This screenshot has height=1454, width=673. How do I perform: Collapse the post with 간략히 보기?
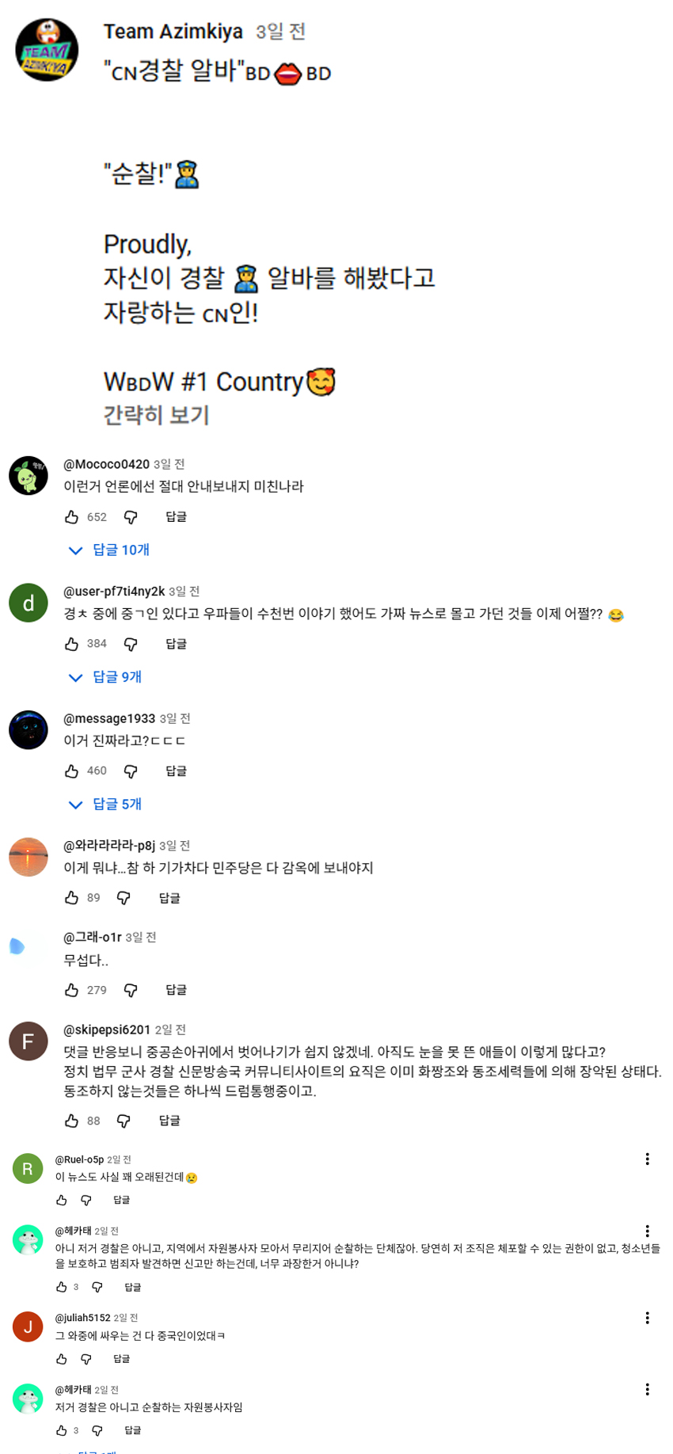(x=156, y=415)
